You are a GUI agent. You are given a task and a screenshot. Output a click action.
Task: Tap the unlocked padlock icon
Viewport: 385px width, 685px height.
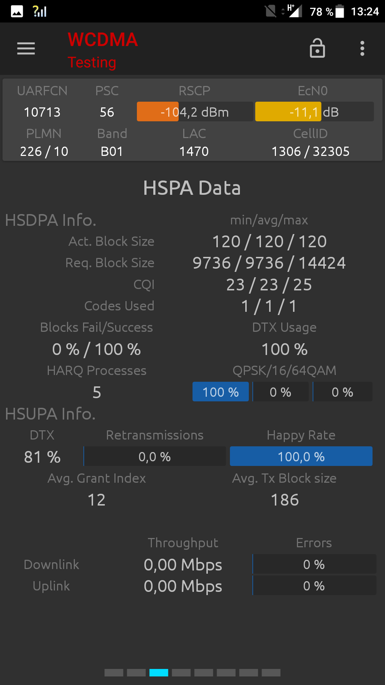[317, 48]
